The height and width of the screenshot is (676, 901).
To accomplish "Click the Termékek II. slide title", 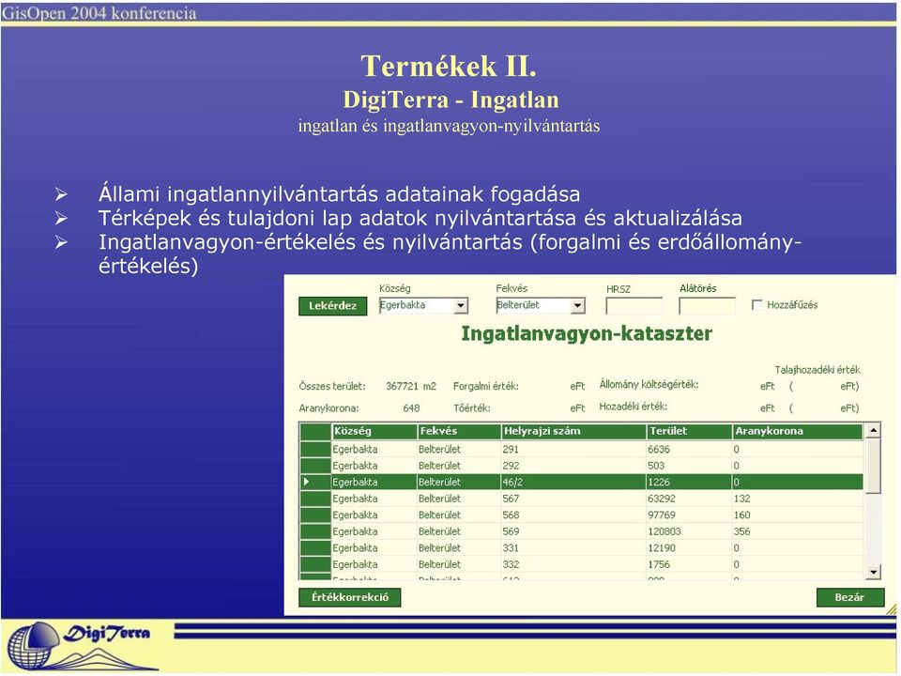I will (449, 66).
